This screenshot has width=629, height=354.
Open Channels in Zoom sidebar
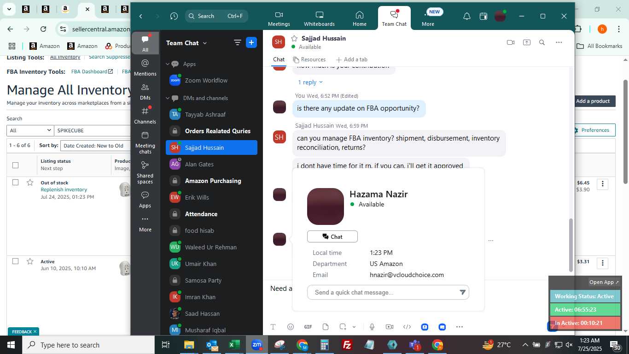pos(145,115)
